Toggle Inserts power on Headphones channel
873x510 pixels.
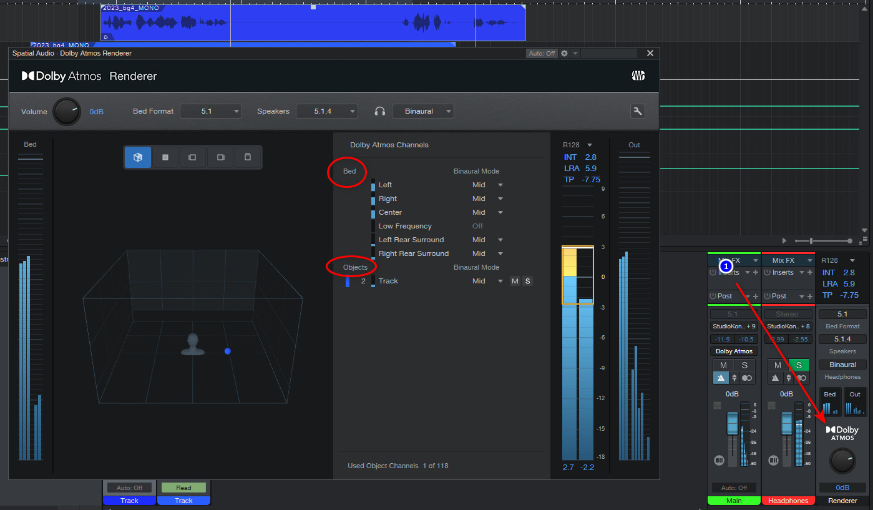click(767, 272)
